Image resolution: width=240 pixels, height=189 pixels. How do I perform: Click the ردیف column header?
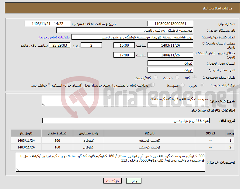(230, 133)
